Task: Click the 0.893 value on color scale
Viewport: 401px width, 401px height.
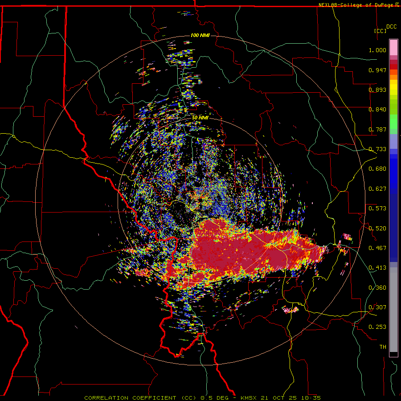Action: pyautogui.click(x=377, y=90)
